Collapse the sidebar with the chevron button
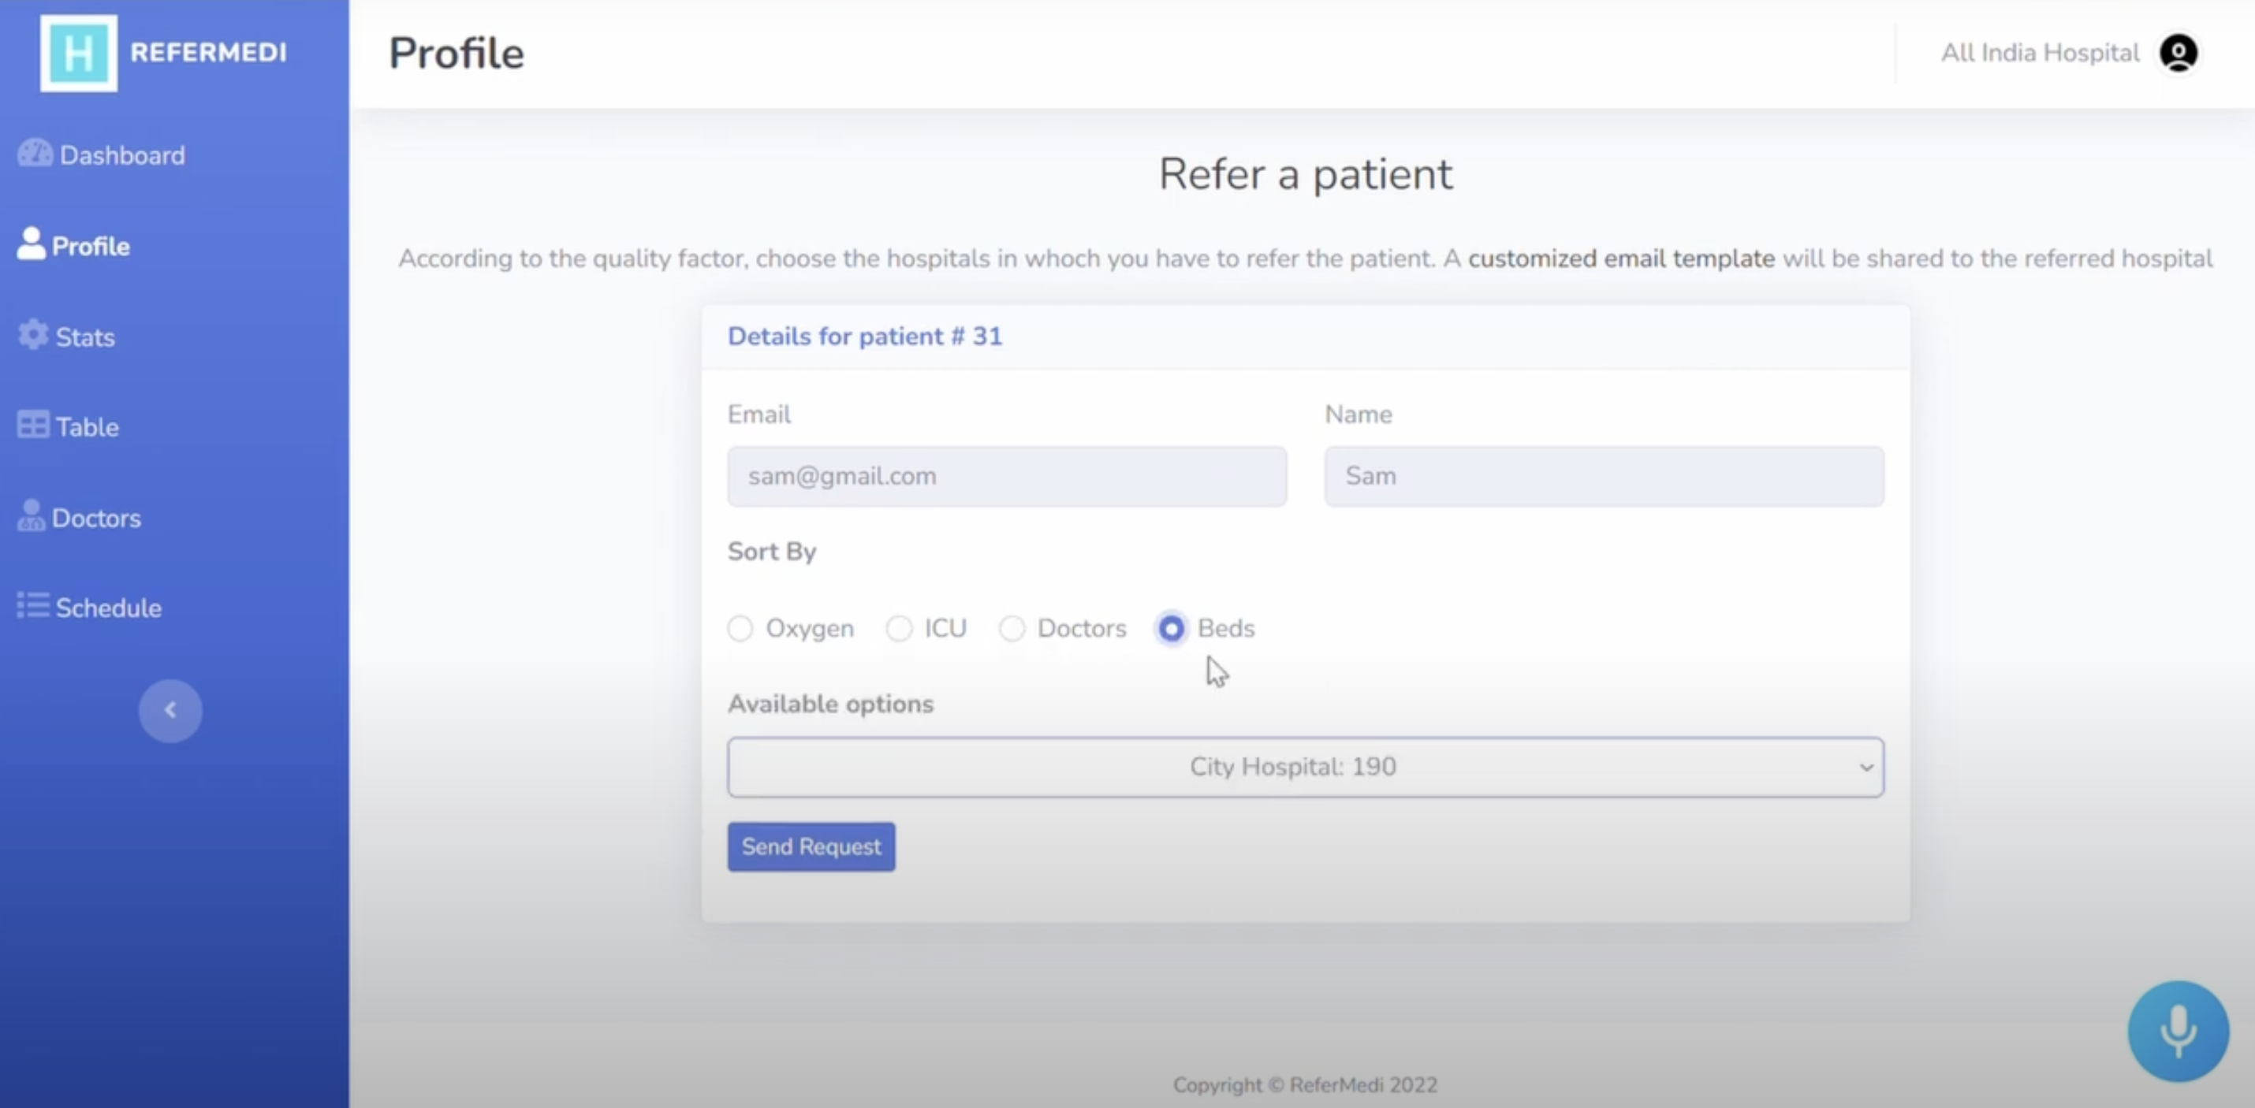This screenshot has width=2255, height=1108. pyautogui.click(x=170, y=711)
